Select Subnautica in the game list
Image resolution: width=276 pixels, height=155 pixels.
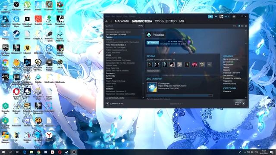[110, 73]
